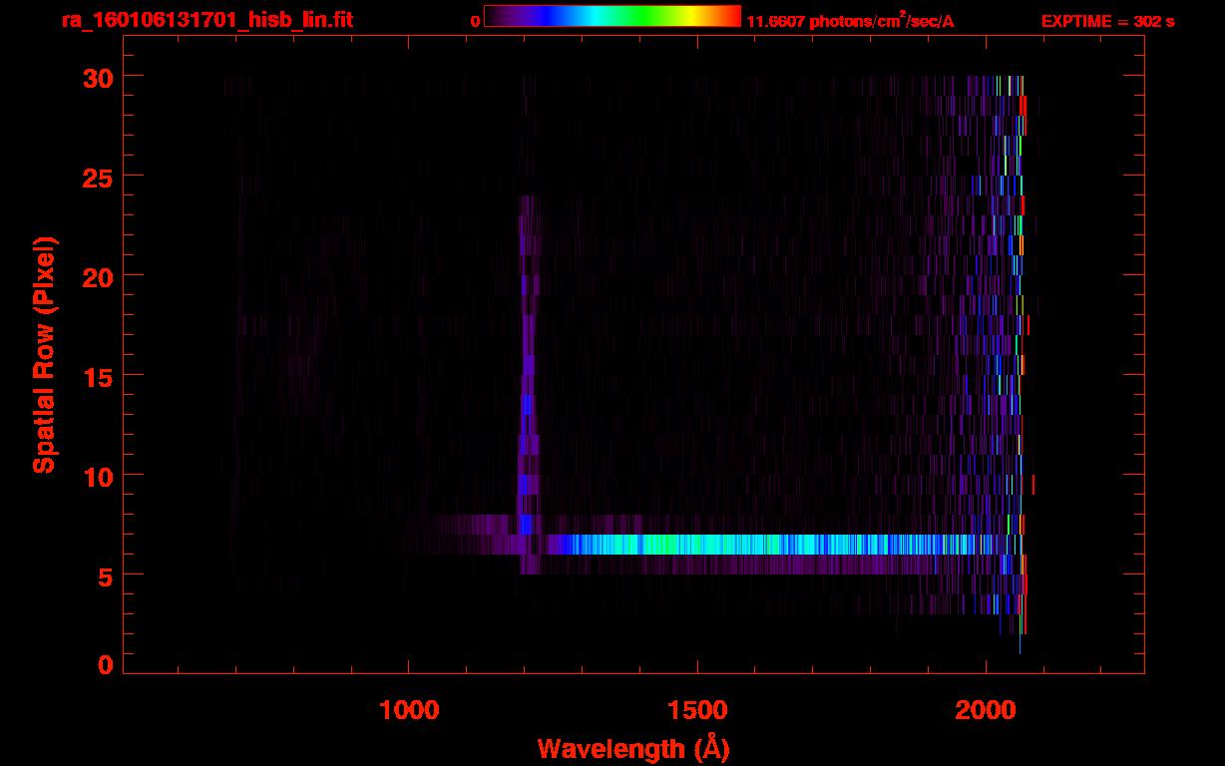
Task: Click the EXPTIME = 302 s text
Action: click(1107, 21)
